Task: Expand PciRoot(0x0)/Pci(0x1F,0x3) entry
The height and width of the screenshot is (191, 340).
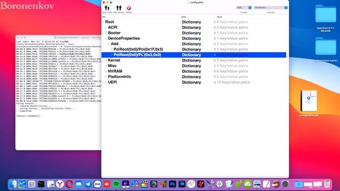Action: click(x=112, y=49)
